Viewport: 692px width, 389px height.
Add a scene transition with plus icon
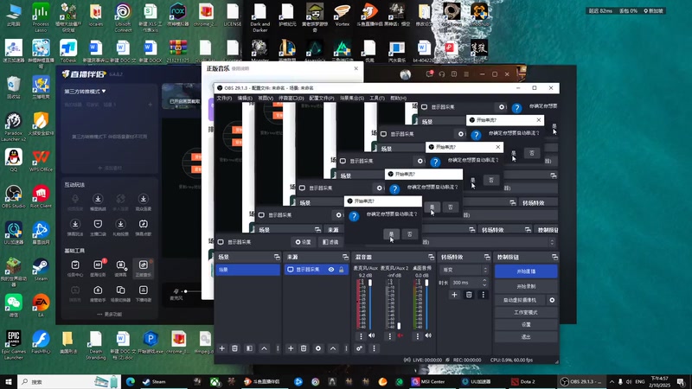tap(455, 295)
